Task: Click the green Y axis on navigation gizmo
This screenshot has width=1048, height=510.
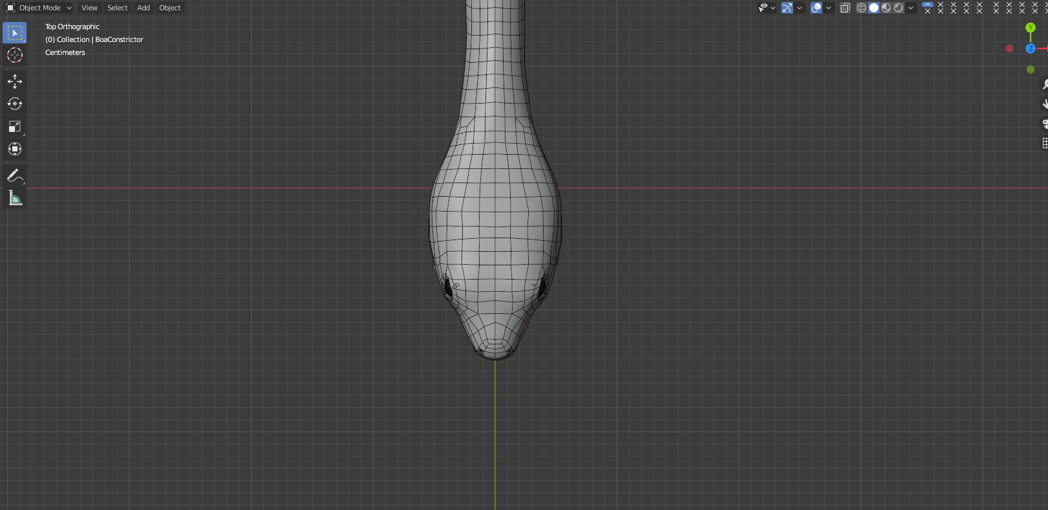Action: [x=1031, y=28]
